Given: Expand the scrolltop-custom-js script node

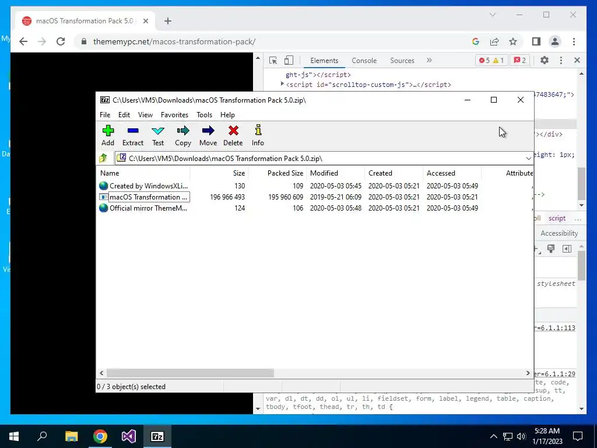Looking at the screenshot, I should pos(282,84).
